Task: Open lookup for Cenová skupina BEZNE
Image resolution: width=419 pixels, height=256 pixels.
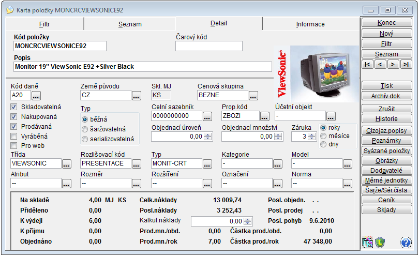Action: point(253,95)
